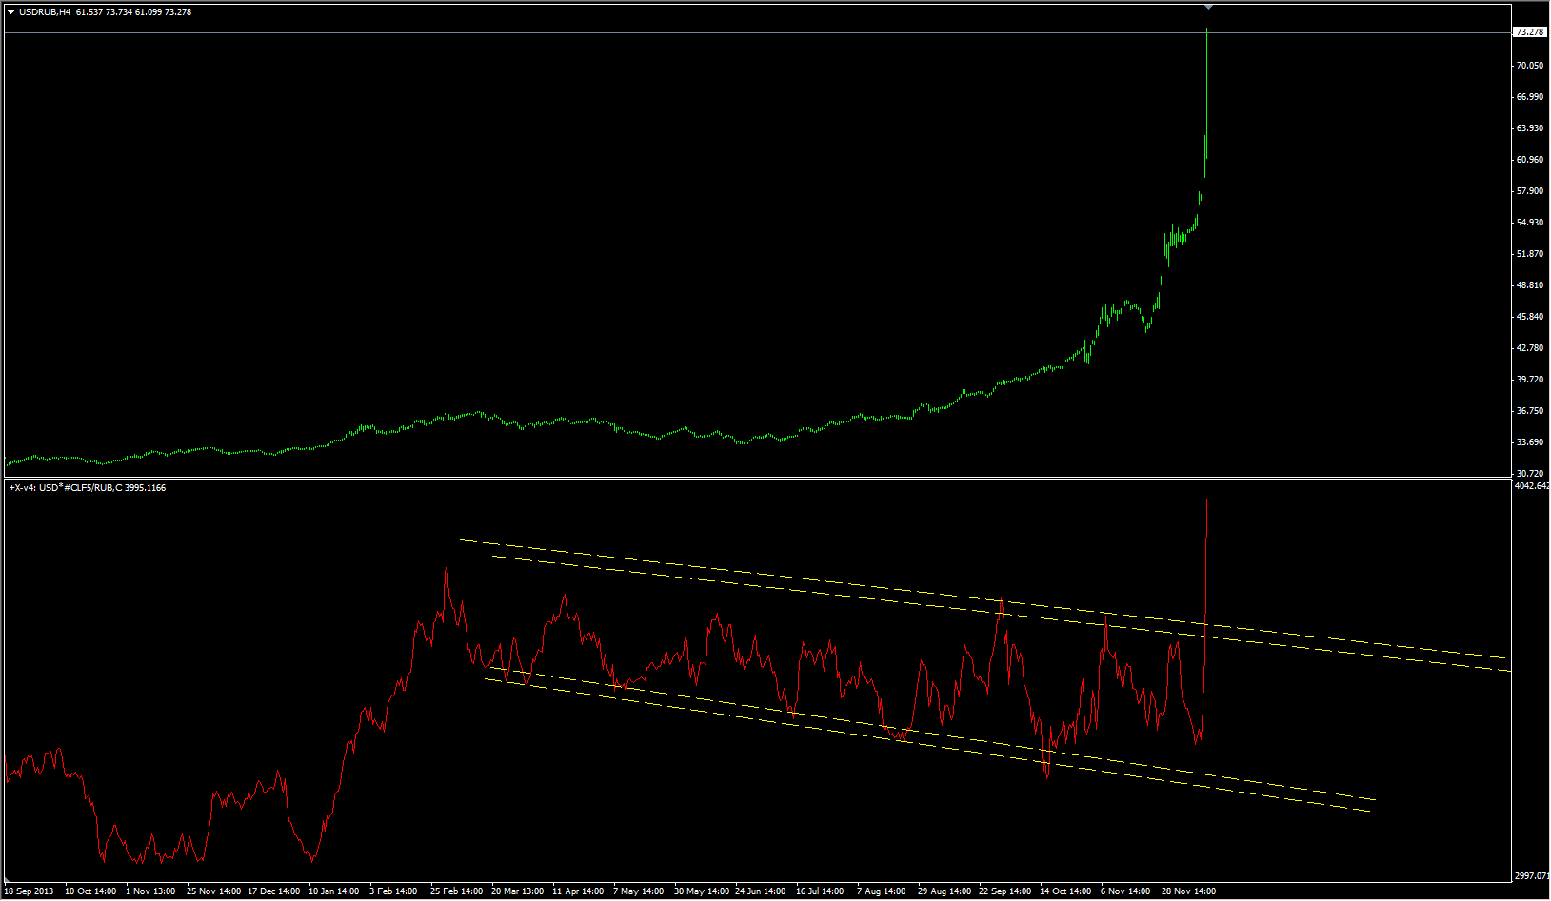Click the 25 Feb 14:00 time label
This screenshot has width=1551, height=901.
[456, 891]
